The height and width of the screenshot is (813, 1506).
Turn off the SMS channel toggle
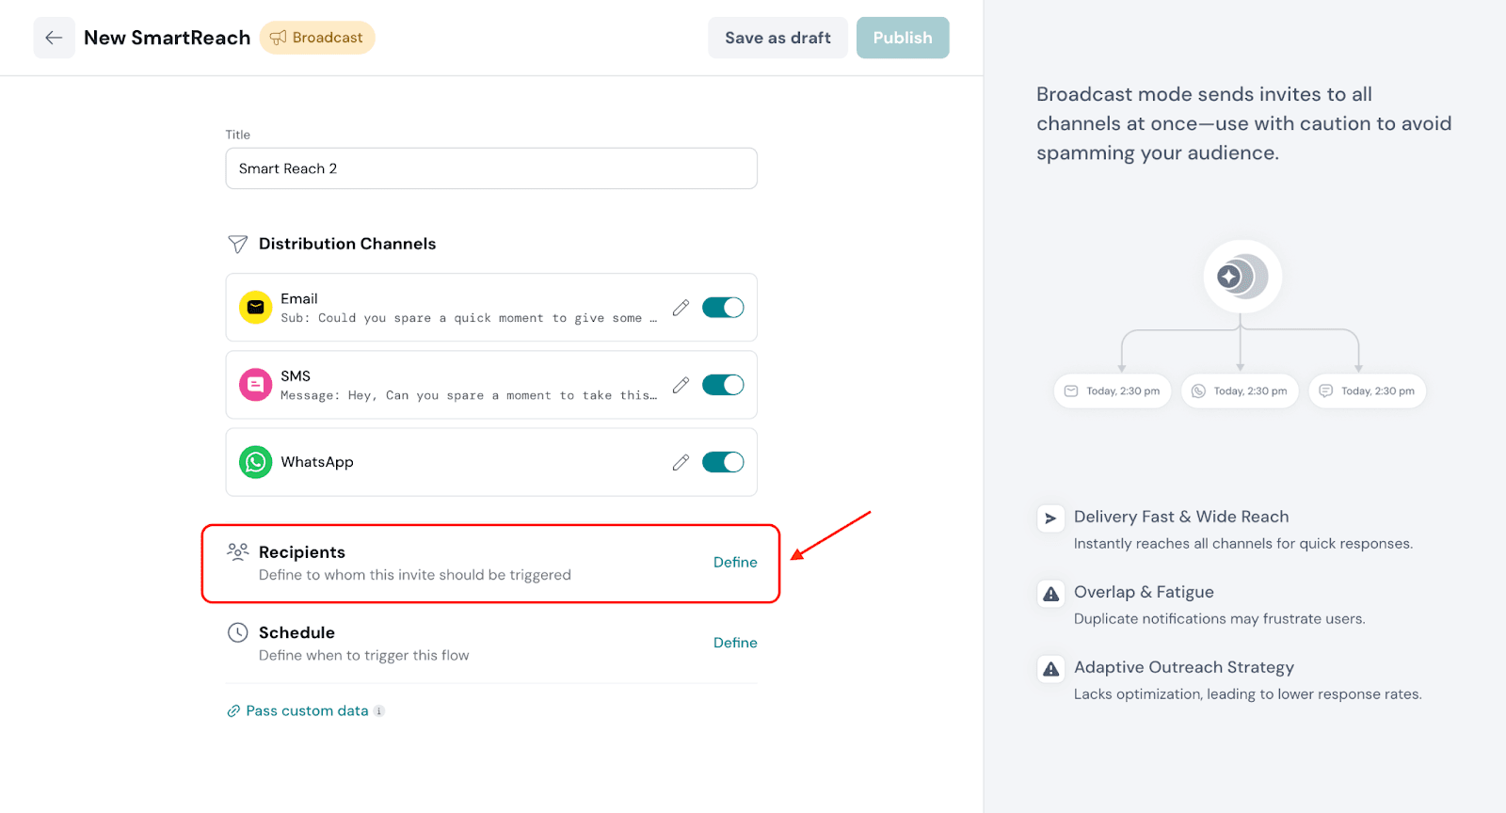coord(723,385)
